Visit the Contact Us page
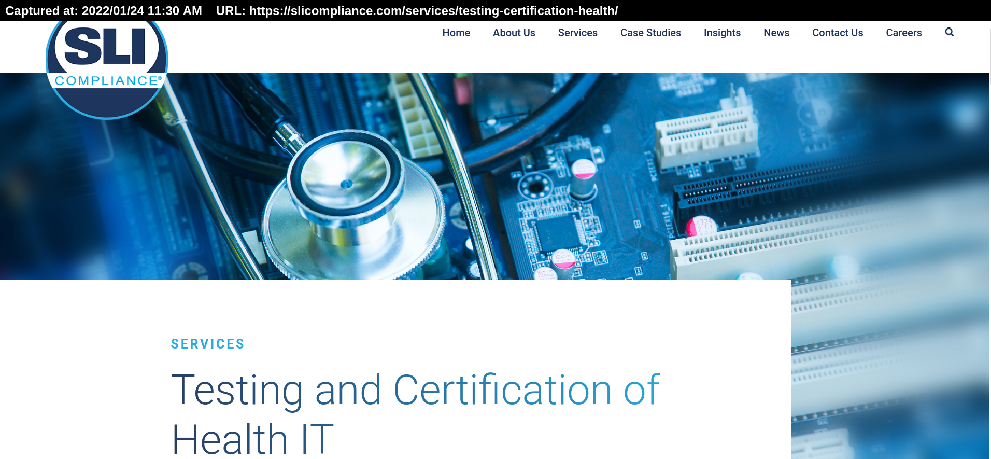 pyautogui.click(x=838, y=33)
